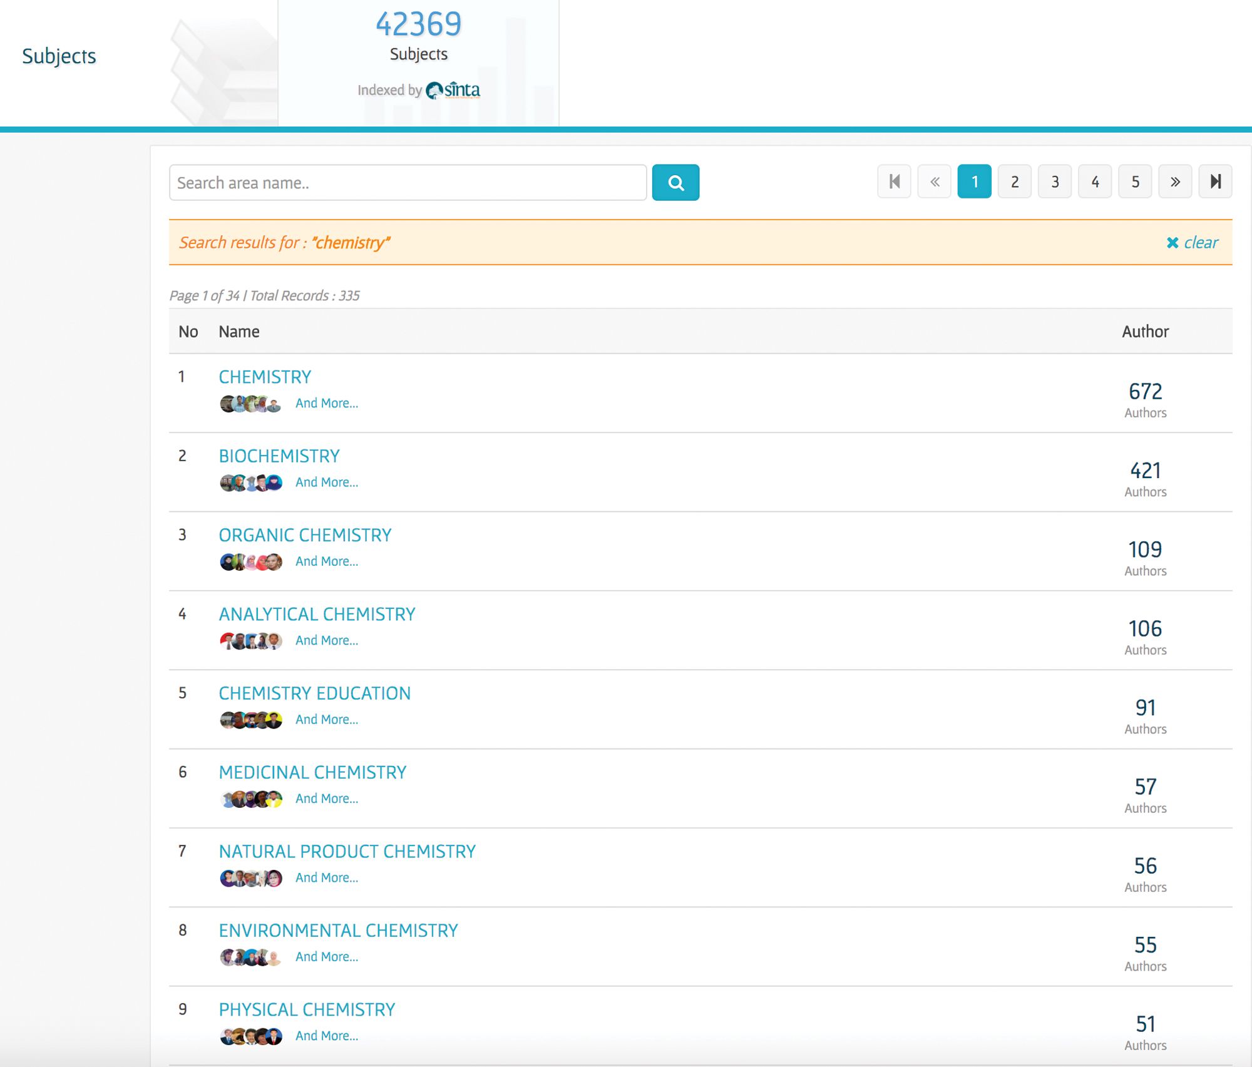This screenshot has width=1252, height=1067.
Task: Jump to first page icon
Action: click(x=894, y=182)
